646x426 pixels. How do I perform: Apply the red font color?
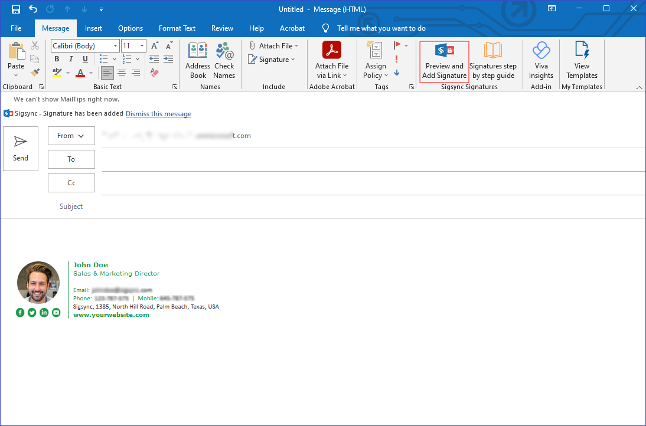(x=80, y=73)
